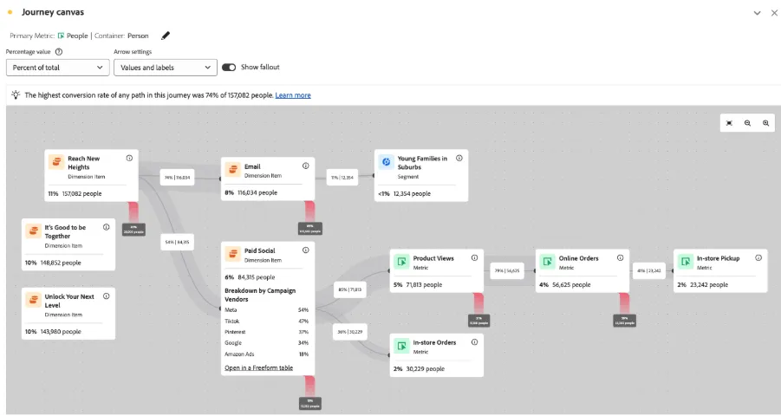781x416 pixels.
Task: Open info icon on Young Families in Suburbs node
Action: 459,158
